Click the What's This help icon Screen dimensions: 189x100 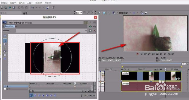pos(53,7)
